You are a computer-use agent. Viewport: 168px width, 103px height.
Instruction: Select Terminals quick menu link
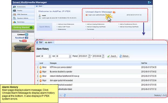click(x=90, y=29)
